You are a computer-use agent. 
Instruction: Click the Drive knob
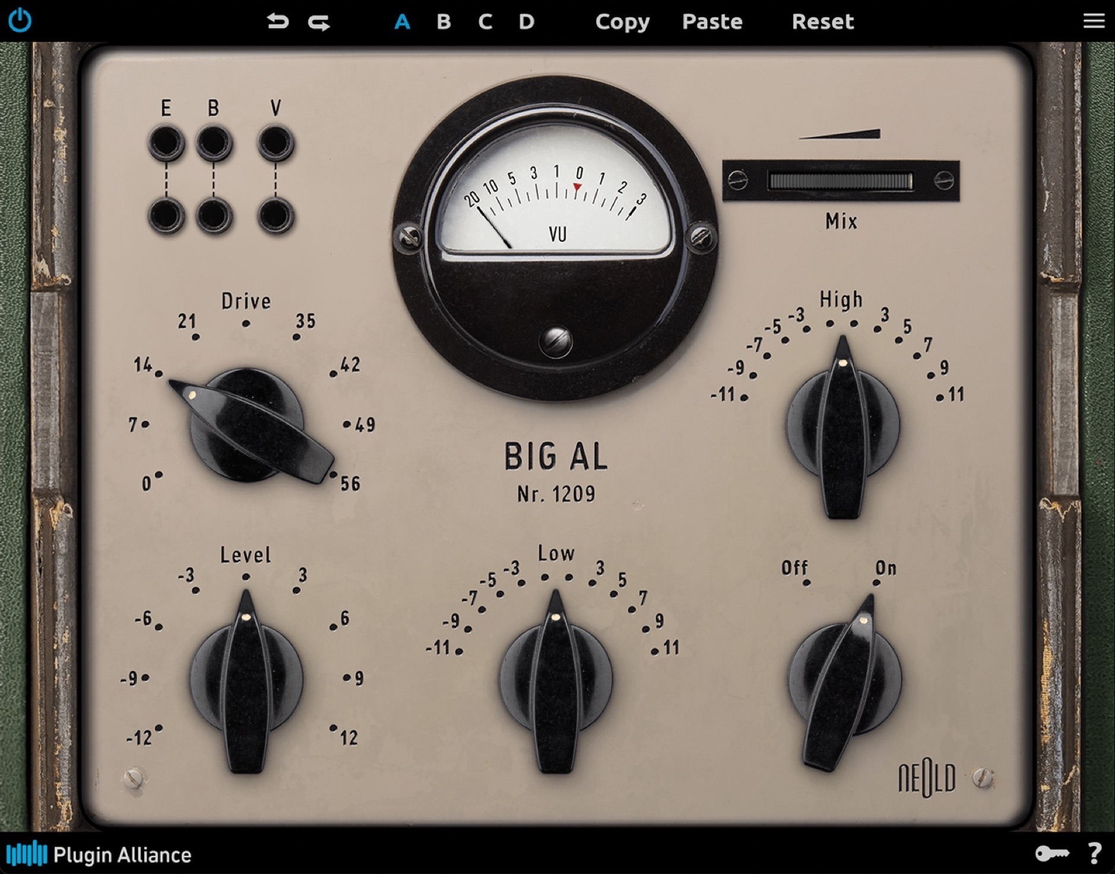(247, 425)
